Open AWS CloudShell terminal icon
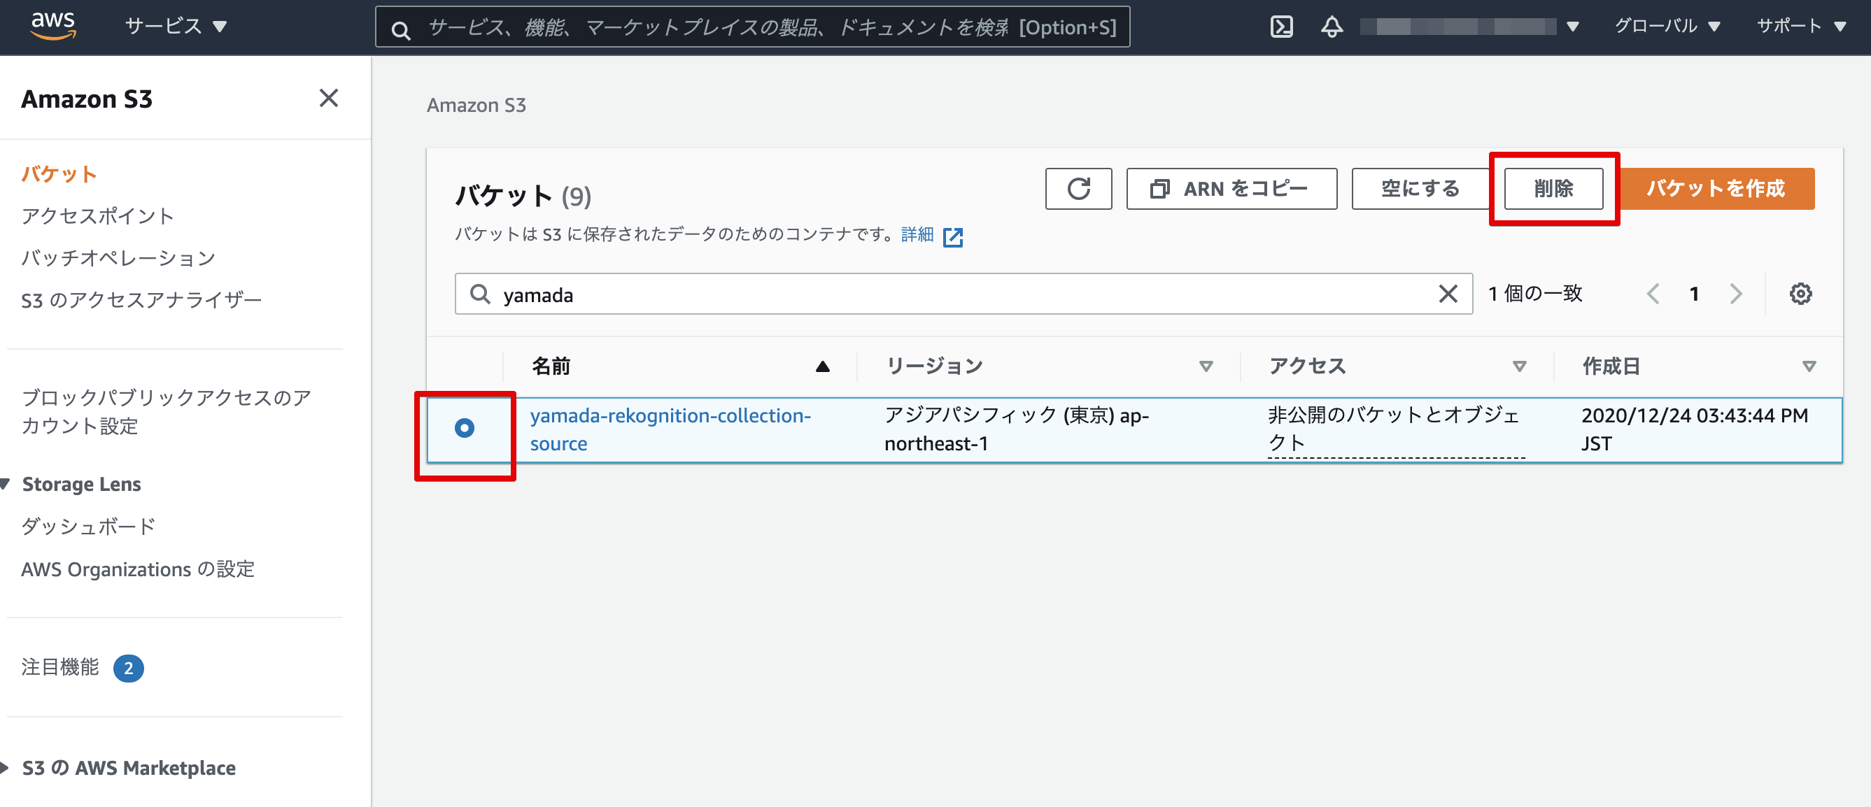The width and height of the screenshot is (1871, 807). pyautogui.click(x=1281, y=27)
